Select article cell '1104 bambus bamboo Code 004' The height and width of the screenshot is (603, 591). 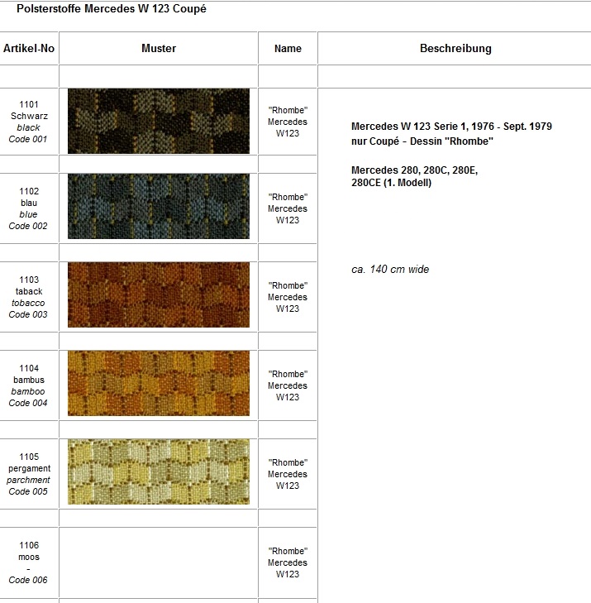click(x=29, y=385)
